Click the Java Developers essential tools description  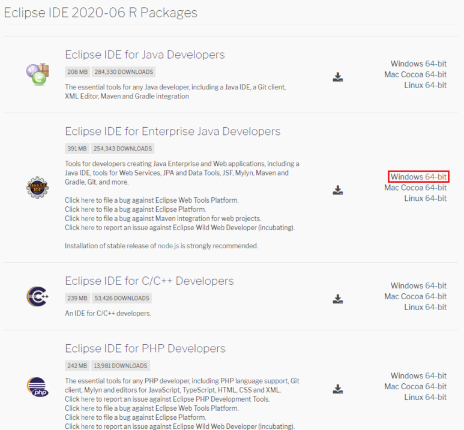(175, 92)
